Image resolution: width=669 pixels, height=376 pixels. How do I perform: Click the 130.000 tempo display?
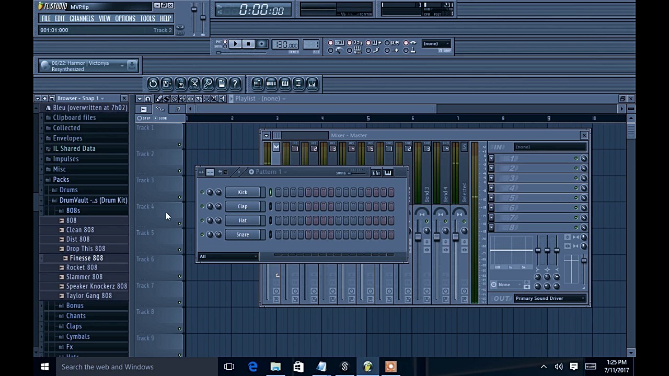point(285,45)
